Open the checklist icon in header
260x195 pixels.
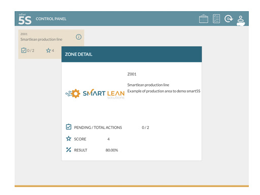pos(216,19)
